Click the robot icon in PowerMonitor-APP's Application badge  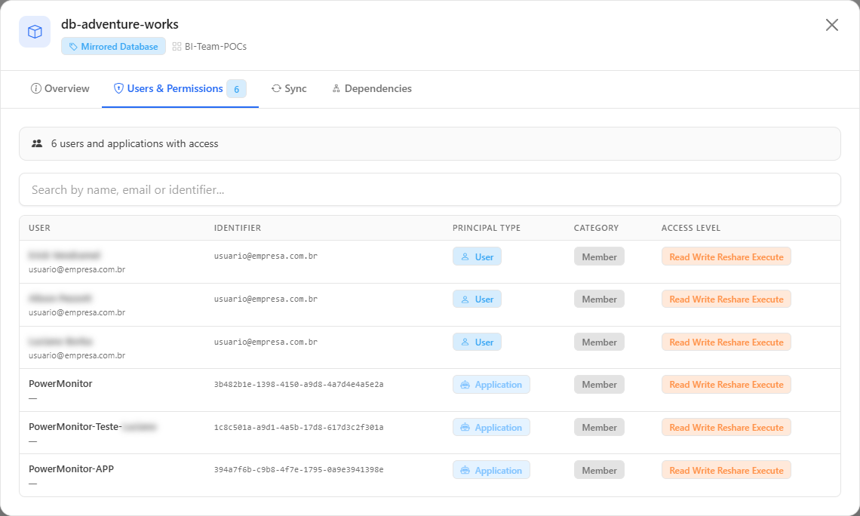tap(465, 471)
